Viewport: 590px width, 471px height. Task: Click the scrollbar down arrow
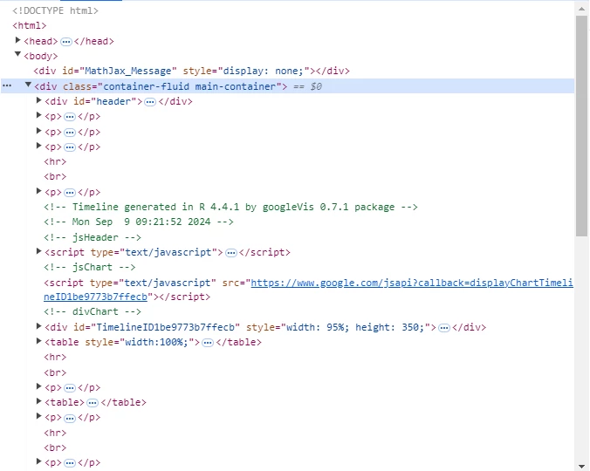pyautogui.click(x=582, y=466)
